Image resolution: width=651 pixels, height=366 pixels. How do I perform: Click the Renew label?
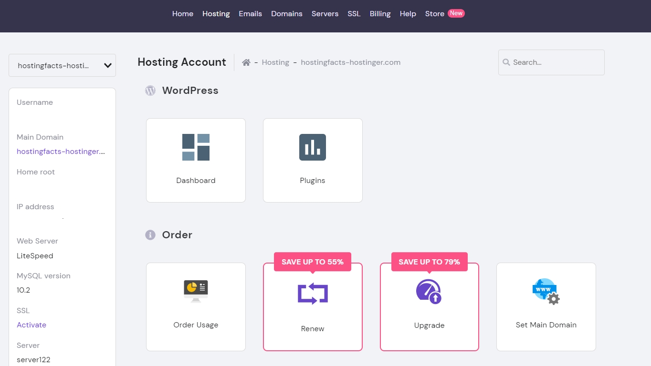pyautogui.click(x=313, y=329)
